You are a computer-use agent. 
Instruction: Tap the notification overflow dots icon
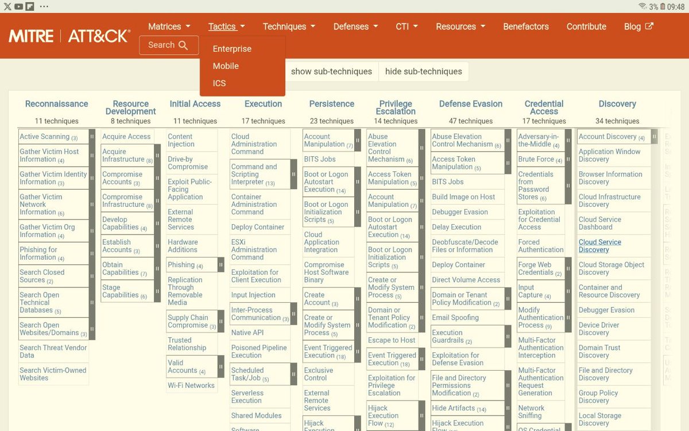click(44, 6)
